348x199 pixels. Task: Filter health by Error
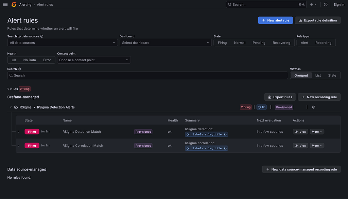(x=47, y=60)
